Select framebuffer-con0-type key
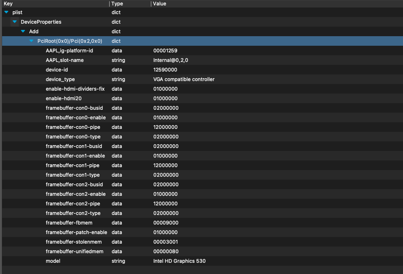Screen dimensions: 403x274 tap(73, 137)
